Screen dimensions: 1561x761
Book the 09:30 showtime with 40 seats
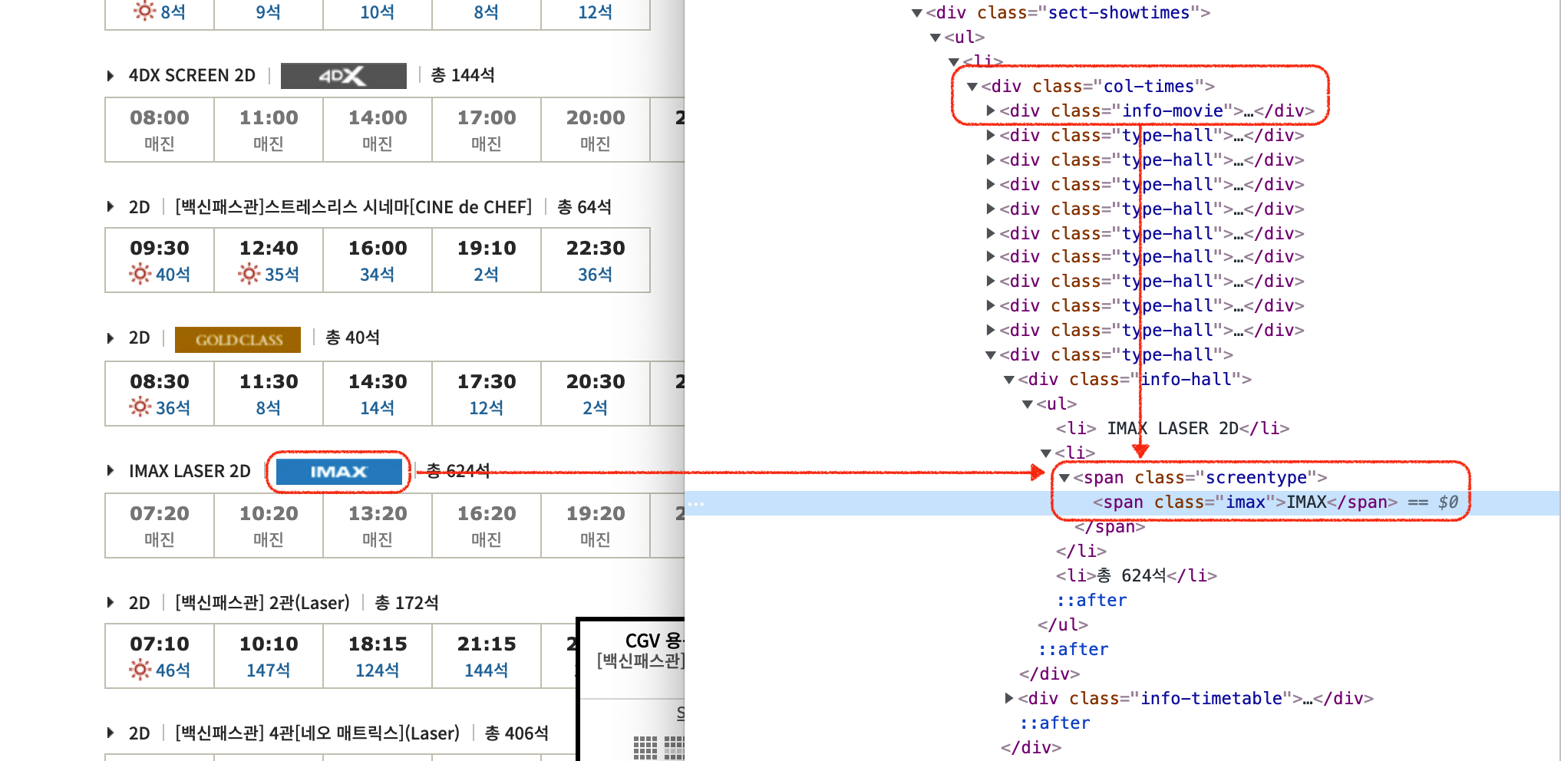160,260
